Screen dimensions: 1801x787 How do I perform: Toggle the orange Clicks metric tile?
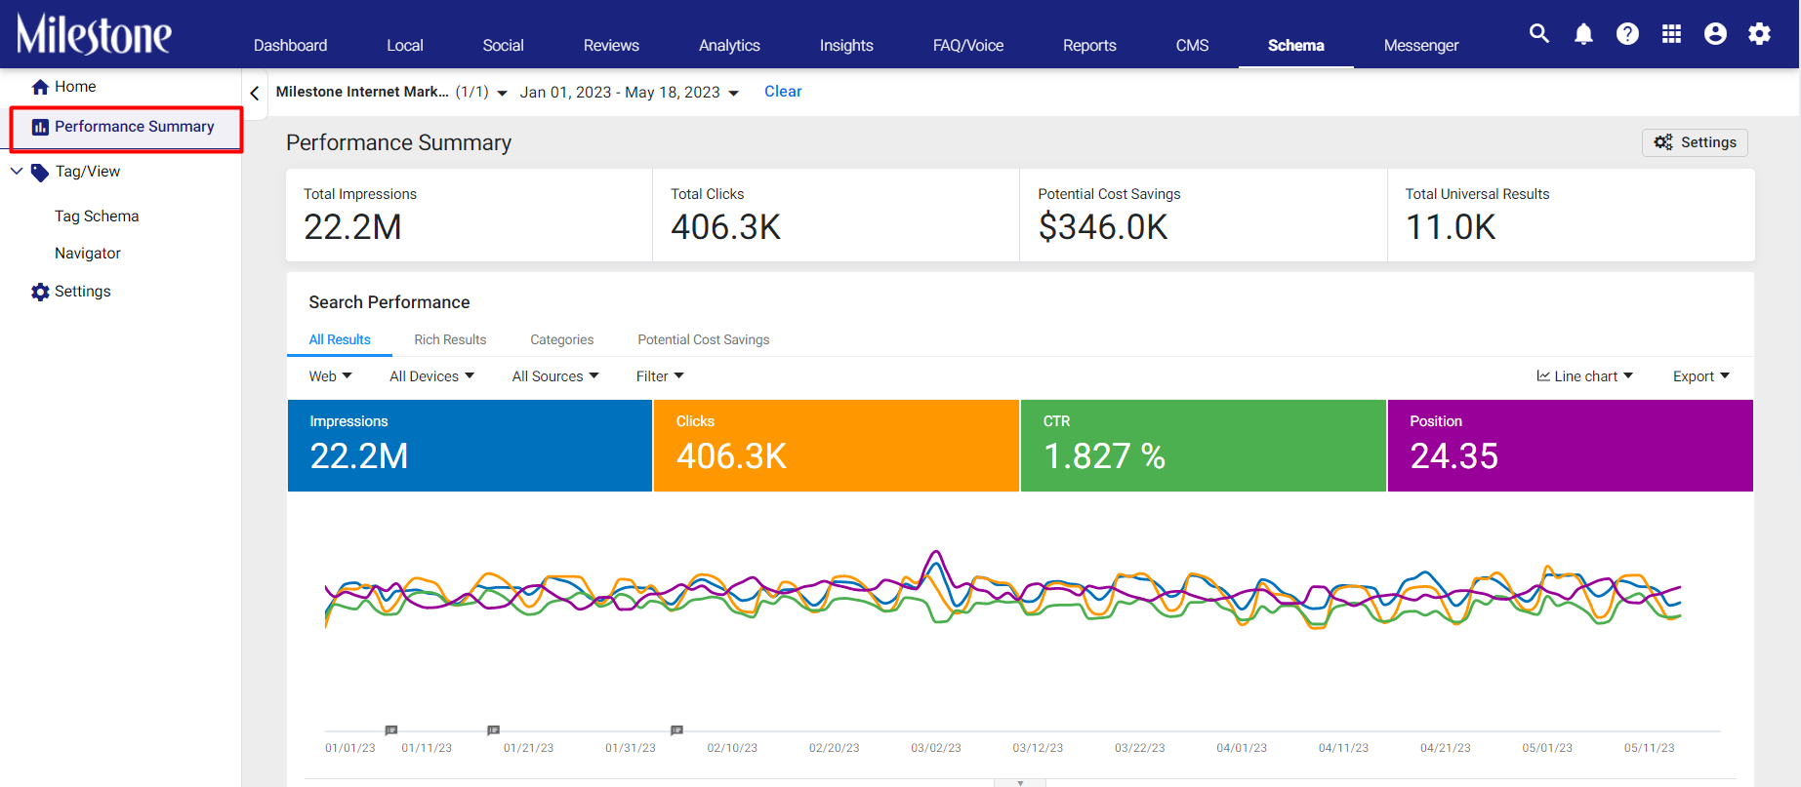837,446
